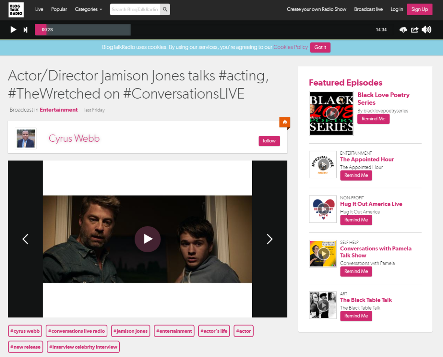Click the Sign Up button

coord(419,9)
